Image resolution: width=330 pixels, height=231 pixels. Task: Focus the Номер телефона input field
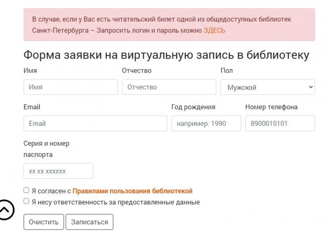tap(280, 123)
